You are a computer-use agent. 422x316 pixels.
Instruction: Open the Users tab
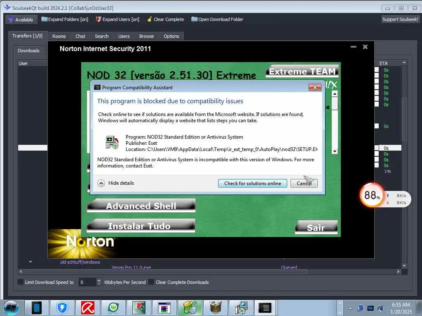124,36
